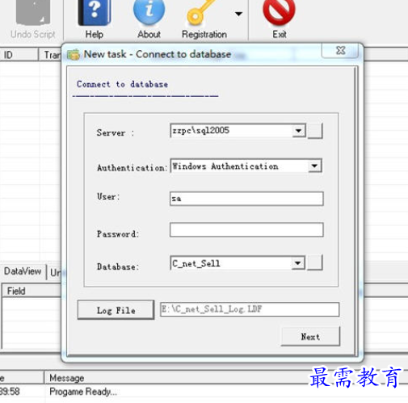The width and height of the screenshot is (408, 403).
Task: Click the greyed Undo Script icon
Action: tap(33, 12)
